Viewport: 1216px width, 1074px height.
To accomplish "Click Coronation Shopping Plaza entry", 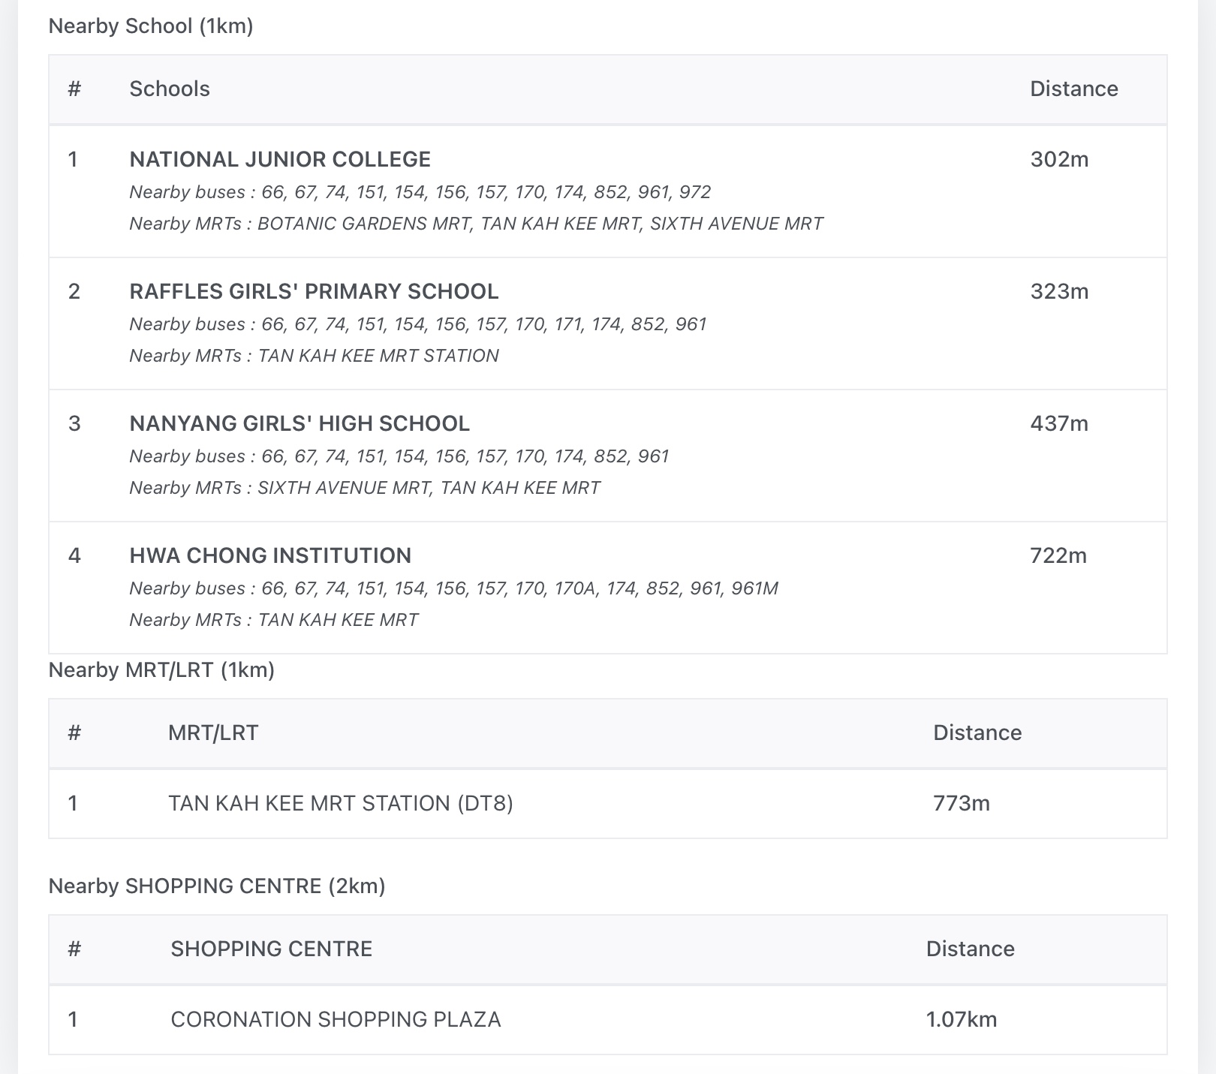I will pyautogui.click(x=336, y=1019).
